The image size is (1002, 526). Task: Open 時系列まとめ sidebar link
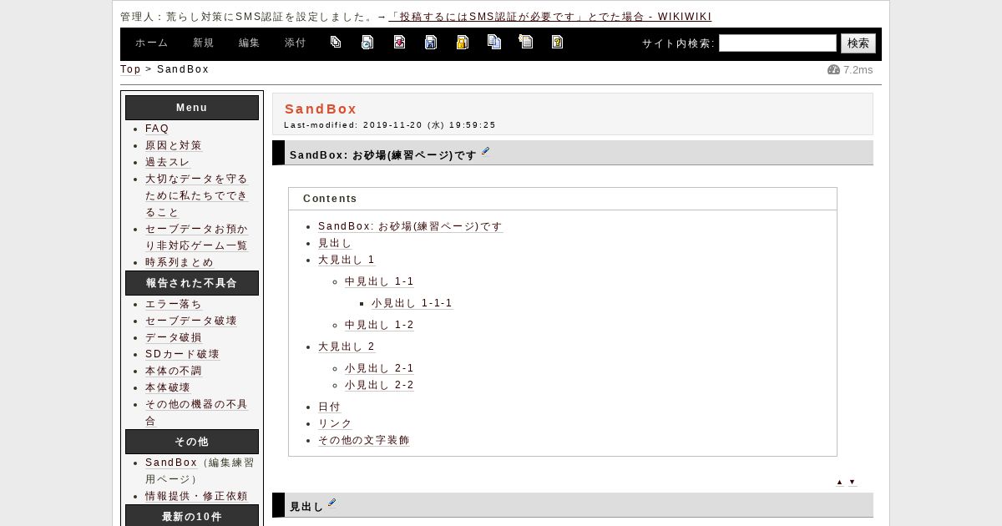coord(180,262)
